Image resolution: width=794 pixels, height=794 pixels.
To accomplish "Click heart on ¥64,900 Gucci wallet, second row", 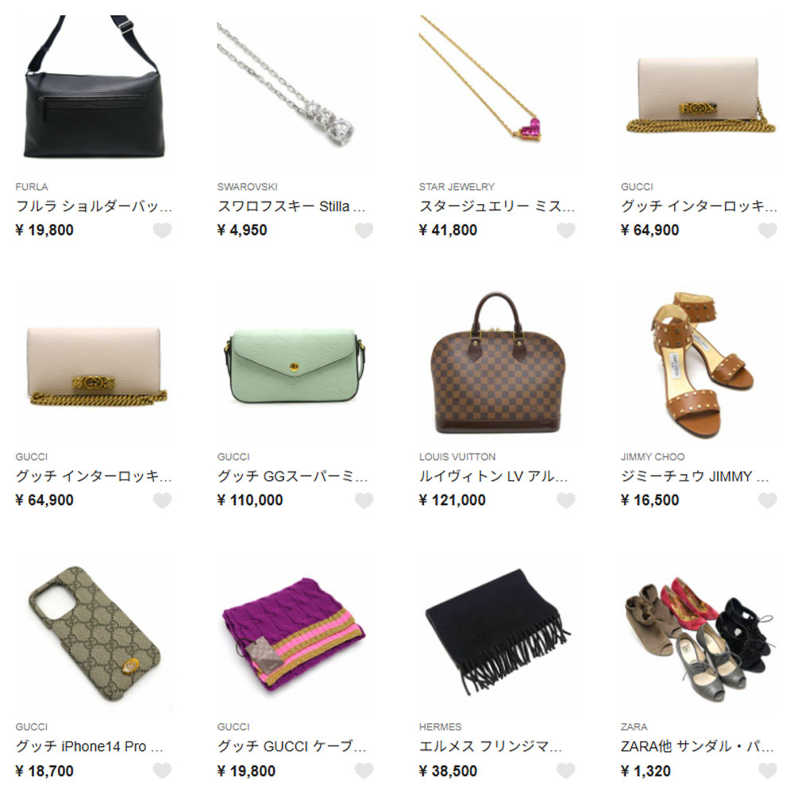I will click(162, 500).
